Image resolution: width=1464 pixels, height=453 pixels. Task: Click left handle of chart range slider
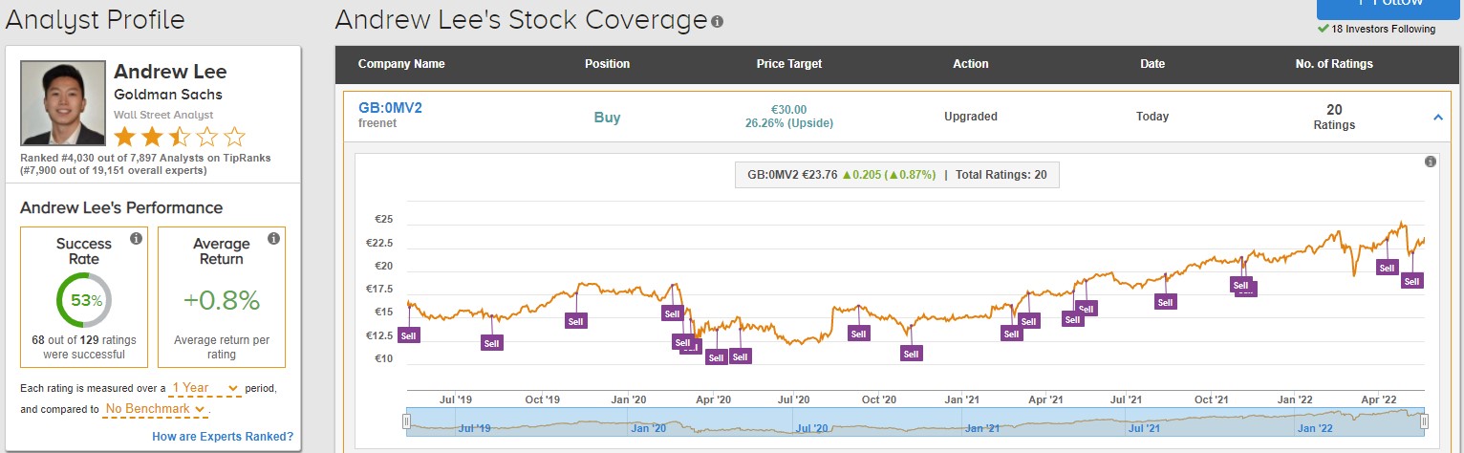click(406, 421)
